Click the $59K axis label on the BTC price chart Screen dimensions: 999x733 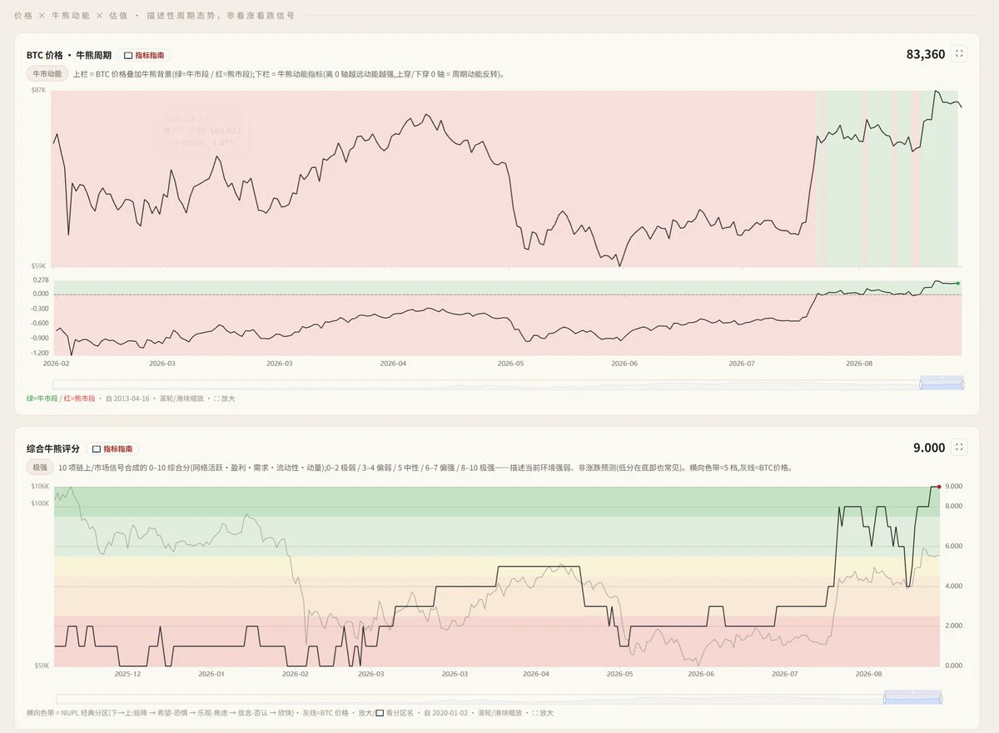38,266
